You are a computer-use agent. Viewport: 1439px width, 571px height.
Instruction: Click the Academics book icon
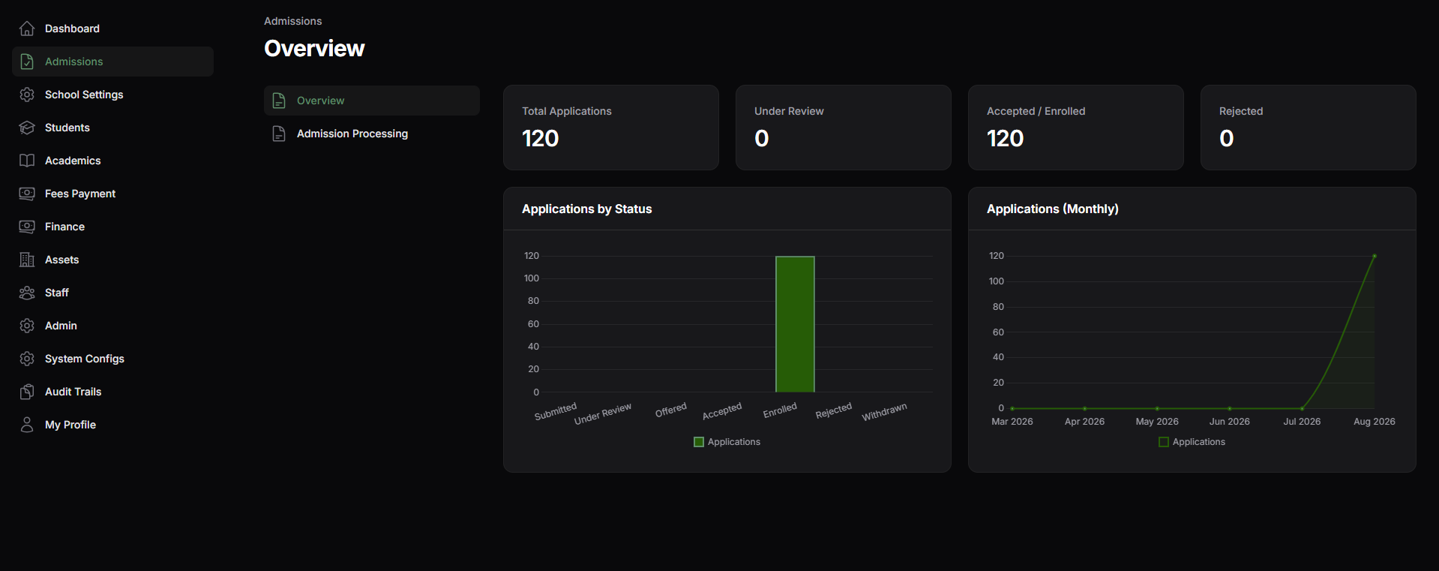pos(27,161)
